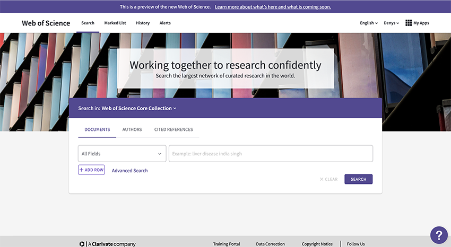Click the Add Row button
The width and height of the screenshot is (451, 247).
(91, 170)
